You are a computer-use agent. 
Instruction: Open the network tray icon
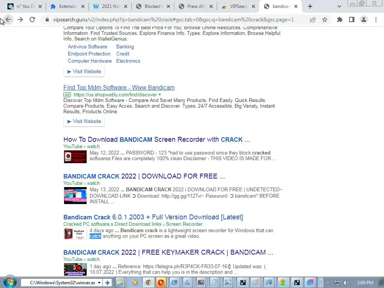337,283
